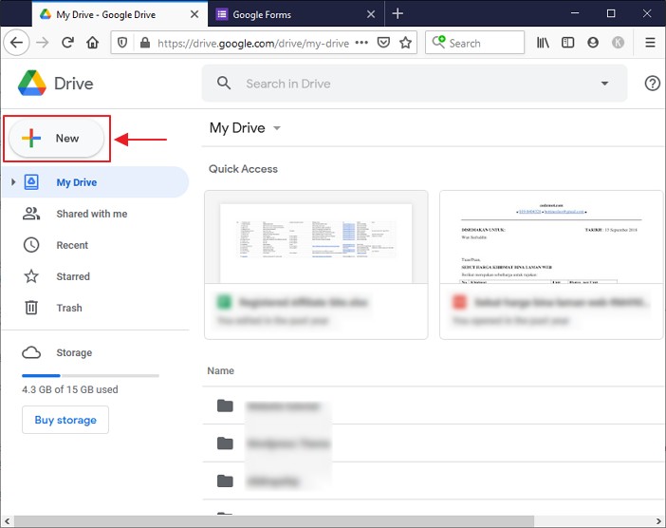Click the My Drive sidebar icon
Screen dimensions: 666x528
(x=31, y=182)
